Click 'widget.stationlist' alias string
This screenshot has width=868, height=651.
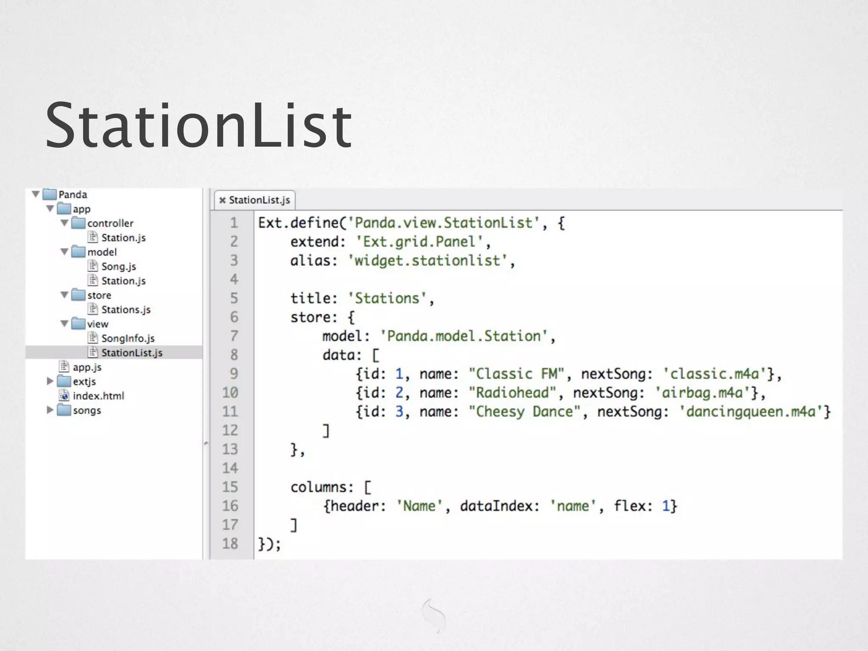pos(427,261)
